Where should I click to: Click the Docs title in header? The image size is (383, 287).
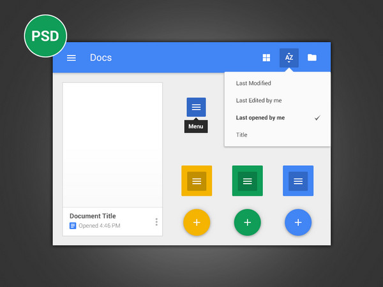101,57
